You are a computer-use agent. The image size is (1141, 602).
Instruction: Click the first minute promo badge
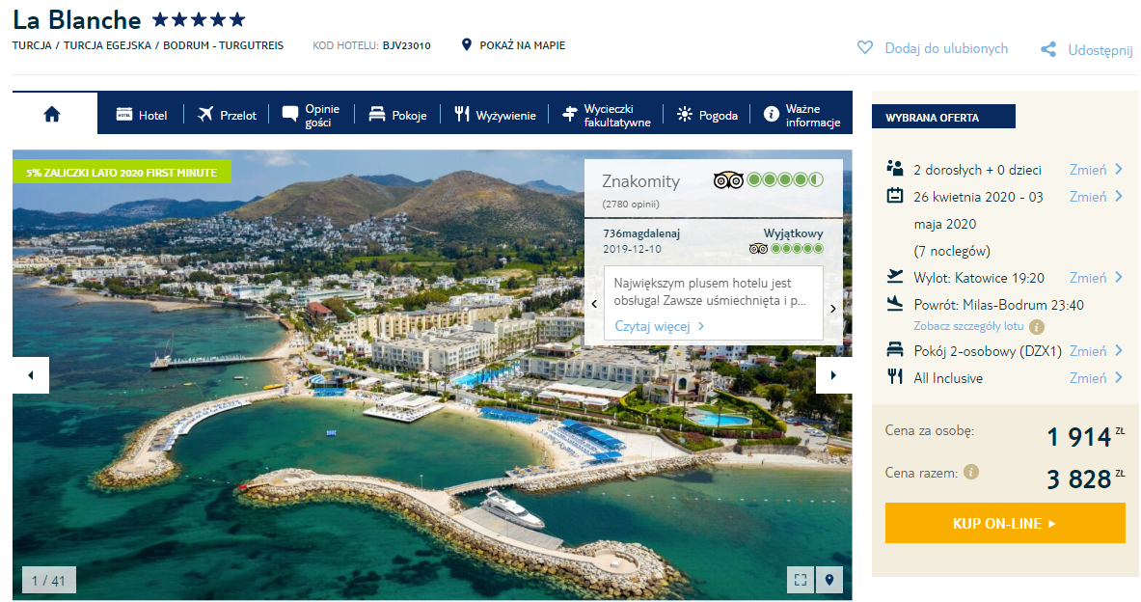click(122, 172)
